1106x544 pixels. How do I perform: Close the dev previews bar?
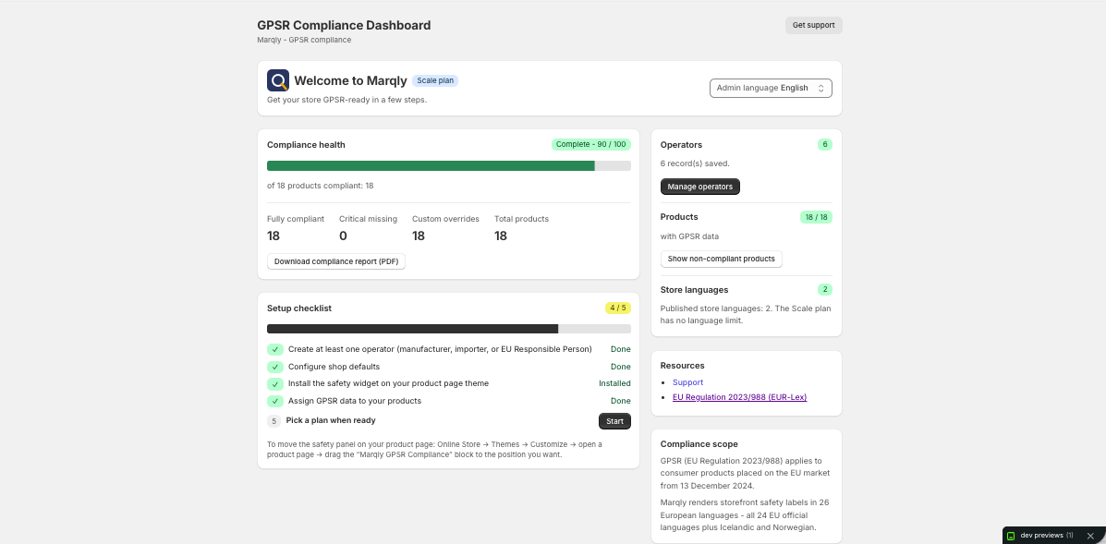1090,536
